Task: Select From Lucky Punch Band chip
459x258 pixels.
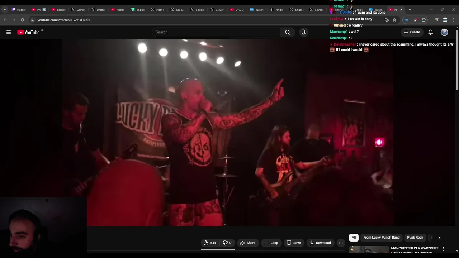Action: pyautogui.click(x=381, y=238)
